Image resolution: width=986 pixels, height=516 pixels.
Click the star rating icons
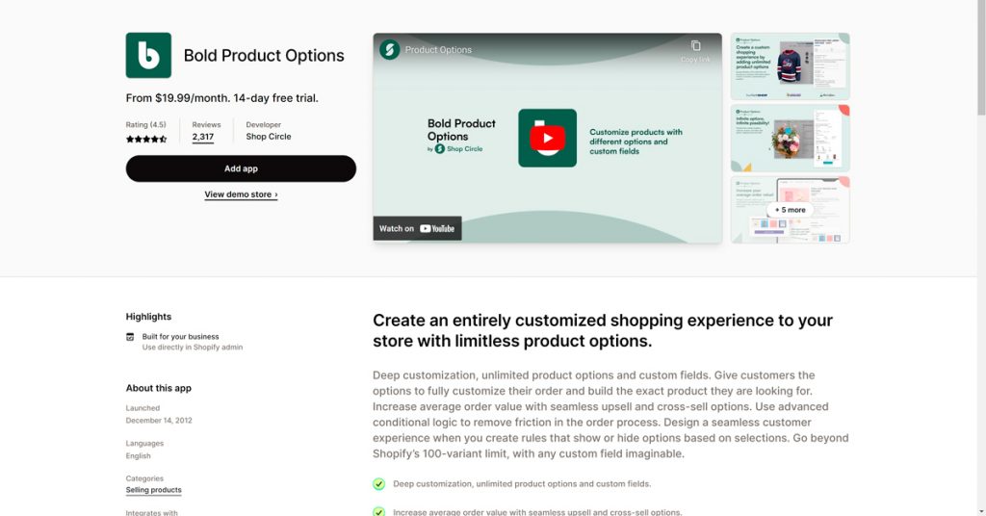click(x=146, y=139)
